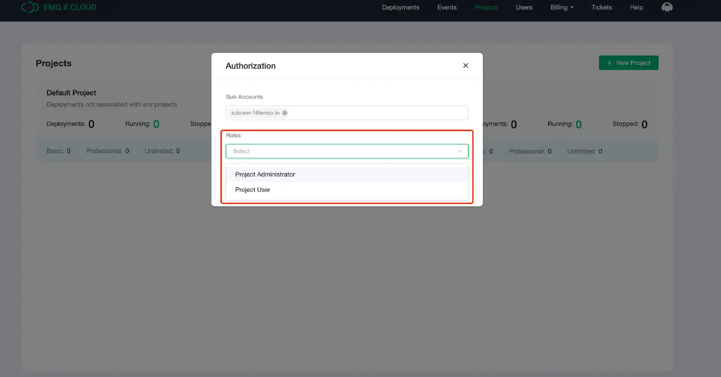
Task: Navigate to Tickets page
Action: (x=601, y=7)
